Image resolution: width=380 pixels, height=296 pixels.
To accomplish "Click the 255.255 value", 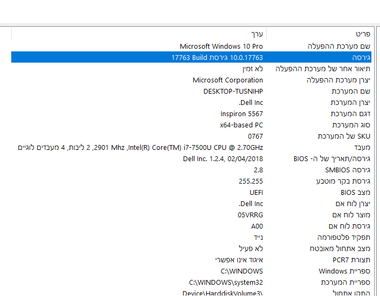I will 251,181.
